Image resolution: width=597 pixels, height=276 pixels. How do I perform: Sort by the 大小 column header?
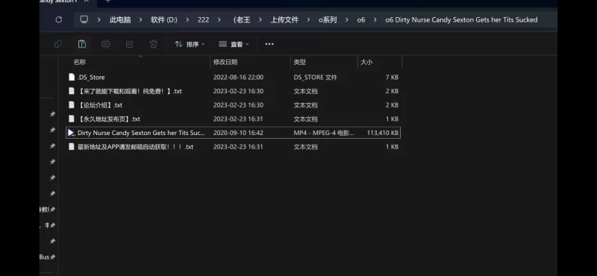click(366, 62)
